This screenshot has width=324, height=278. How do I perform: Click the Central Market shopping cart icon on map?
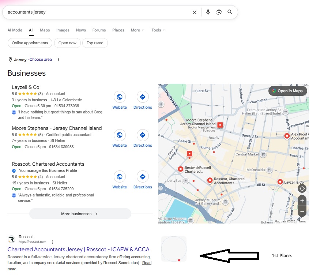[263, 154]
